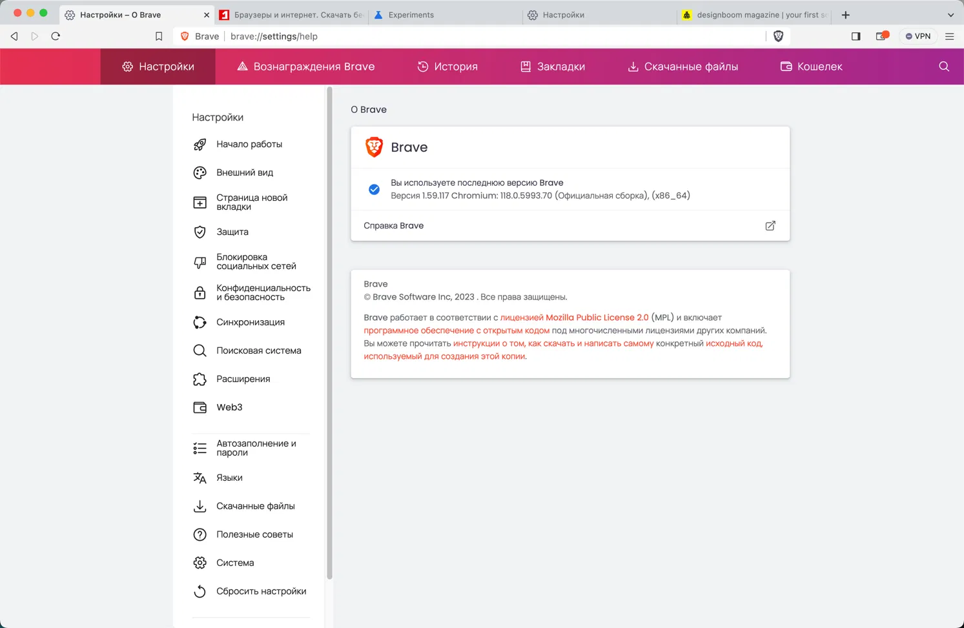Switch to the Experiments tab

[445, 15]
